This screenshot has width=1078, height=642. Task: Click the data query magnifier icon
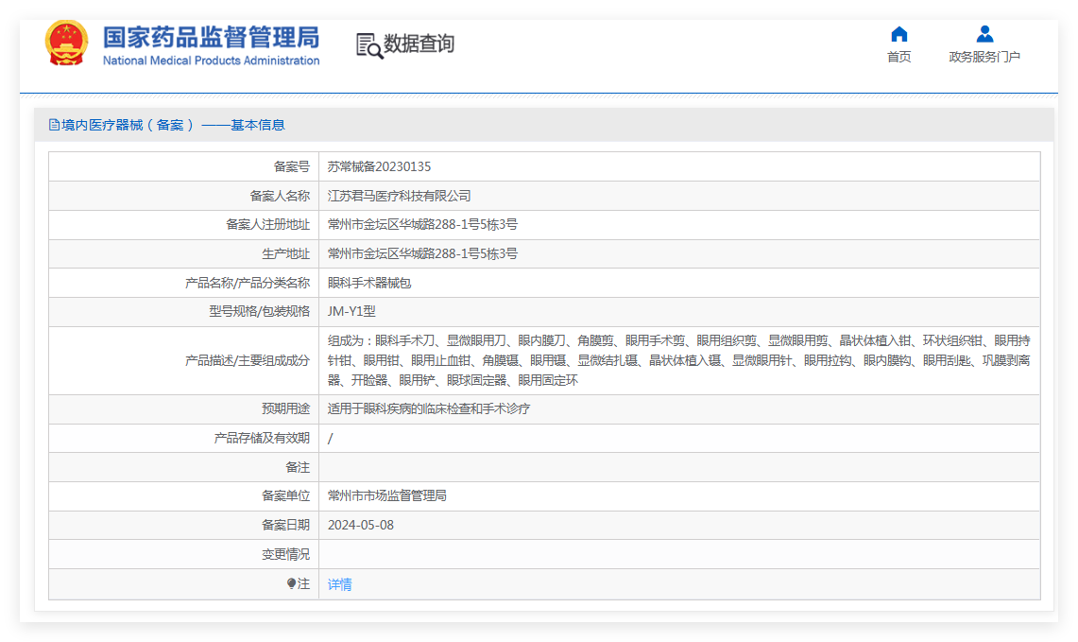click(x=368, y=45)
